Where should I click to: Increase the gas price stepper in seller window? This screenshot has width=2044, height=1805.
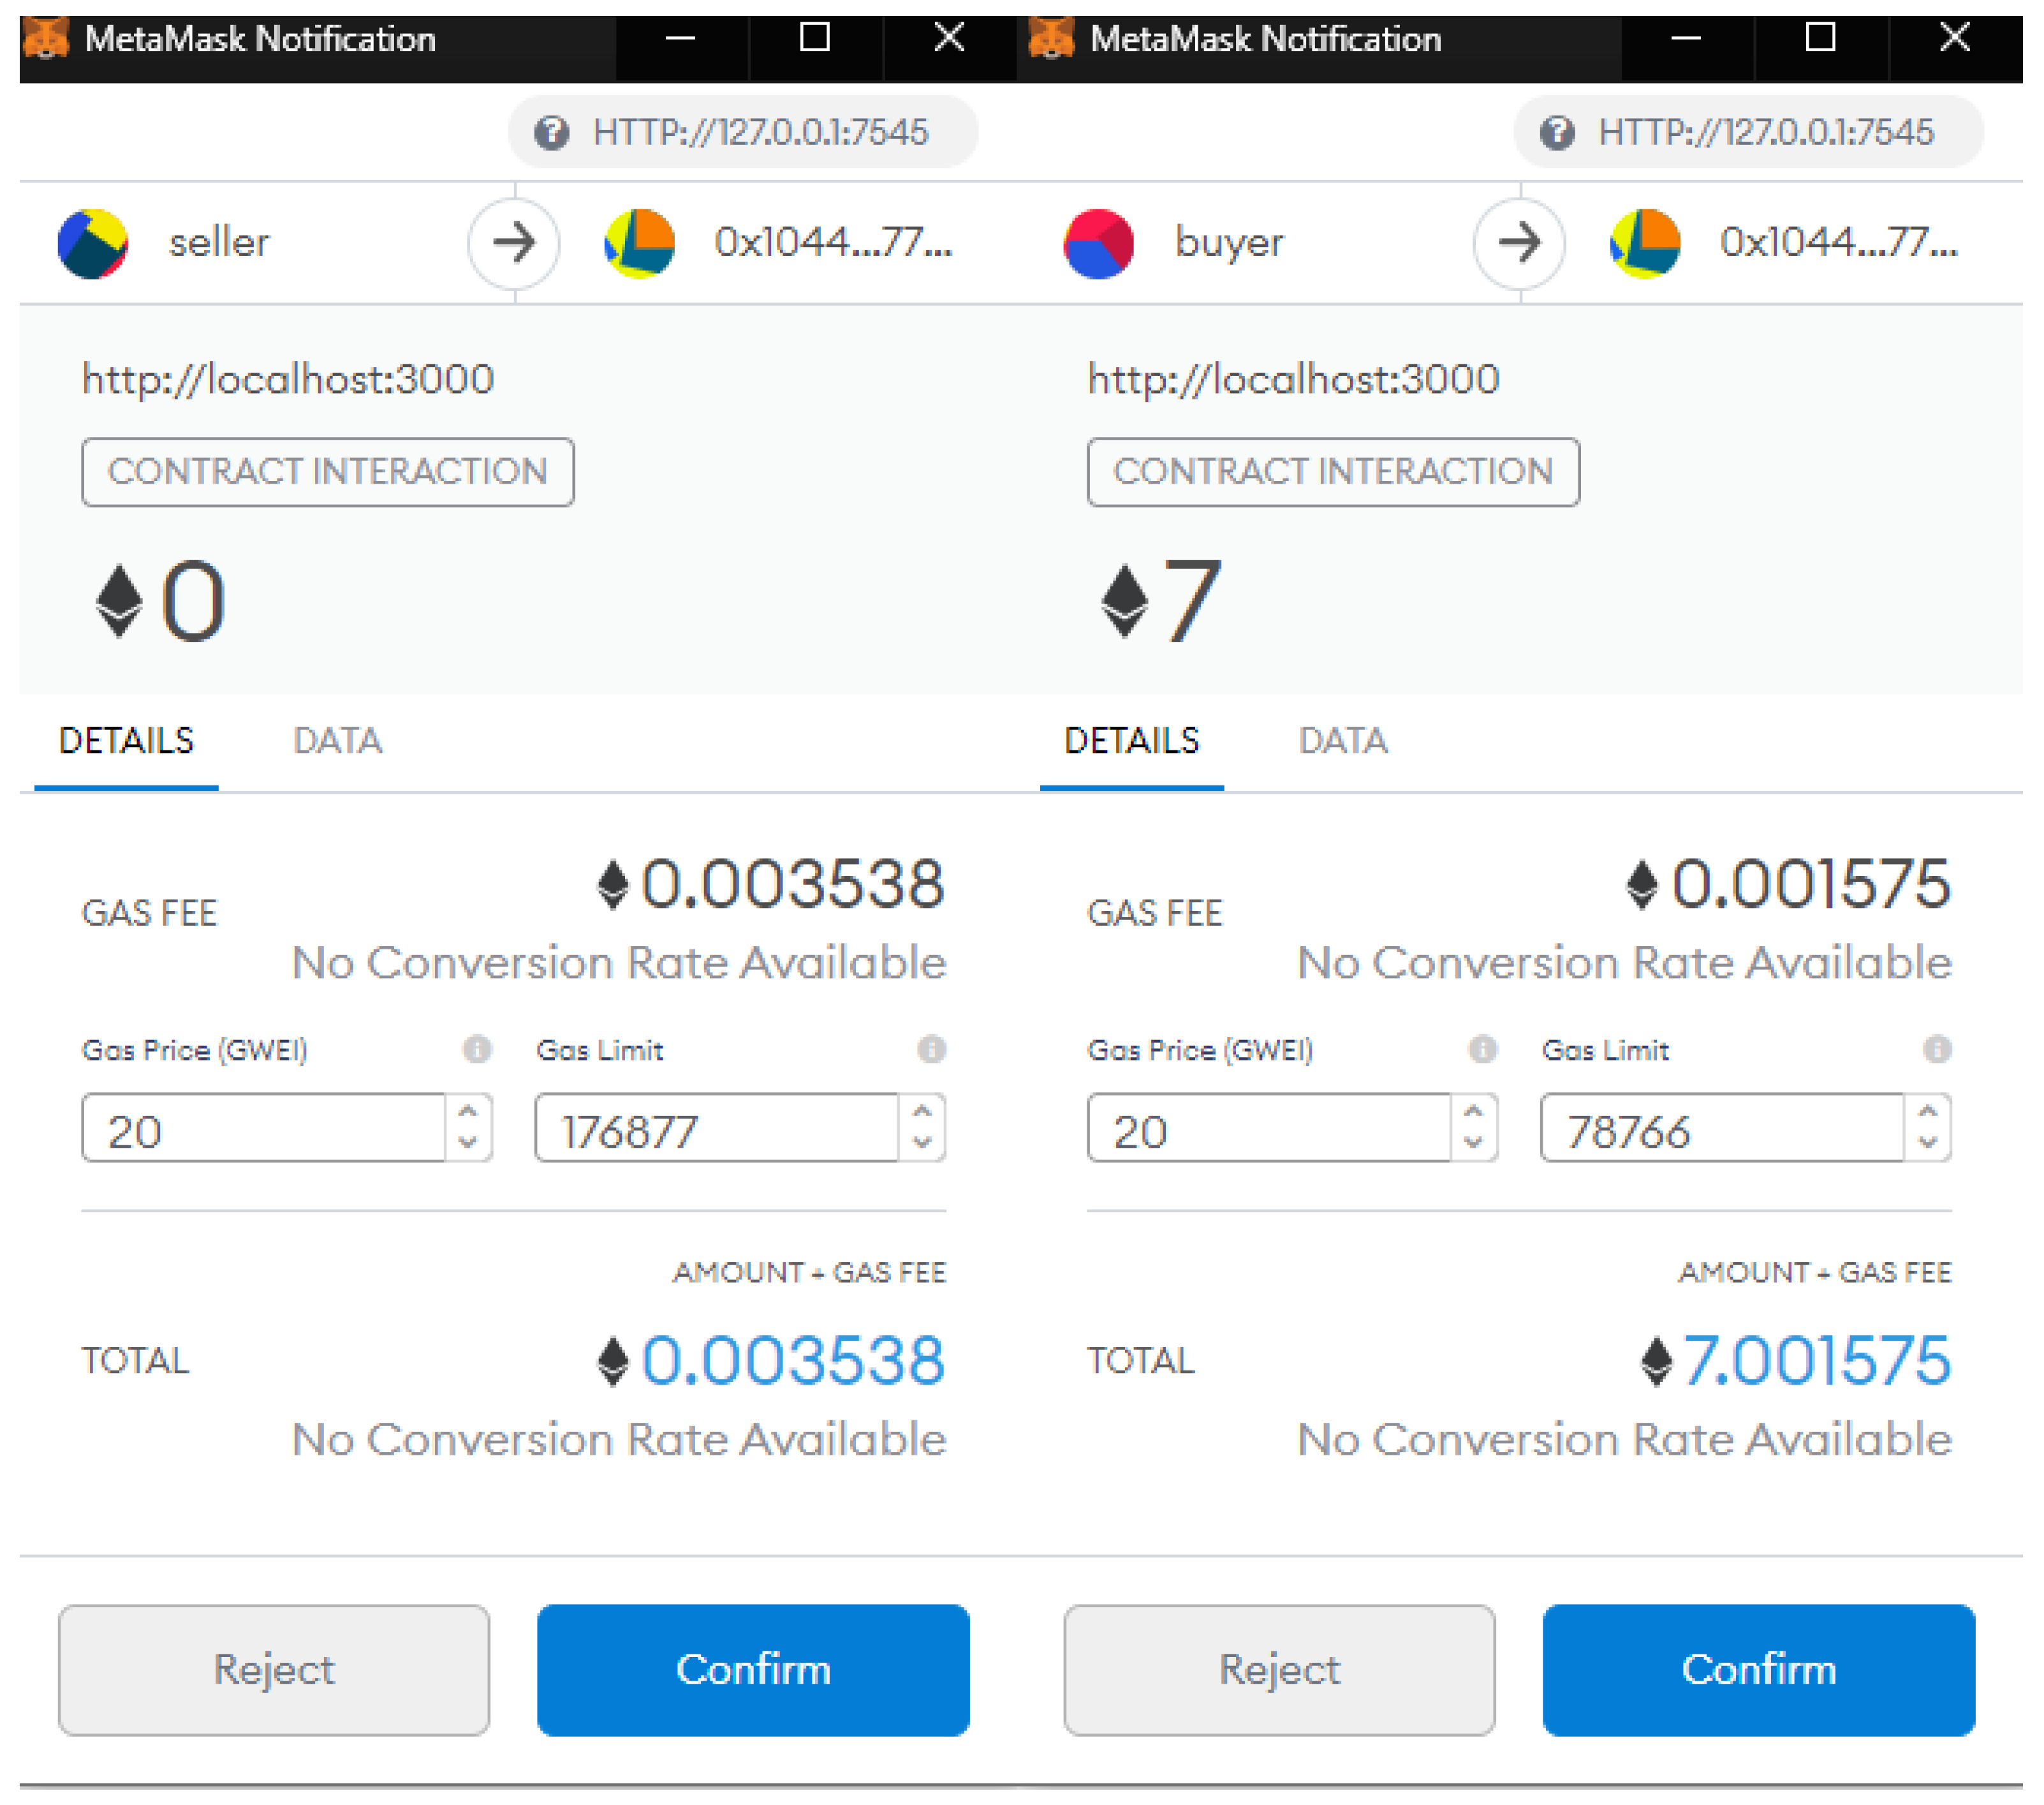pos(467,1111)
